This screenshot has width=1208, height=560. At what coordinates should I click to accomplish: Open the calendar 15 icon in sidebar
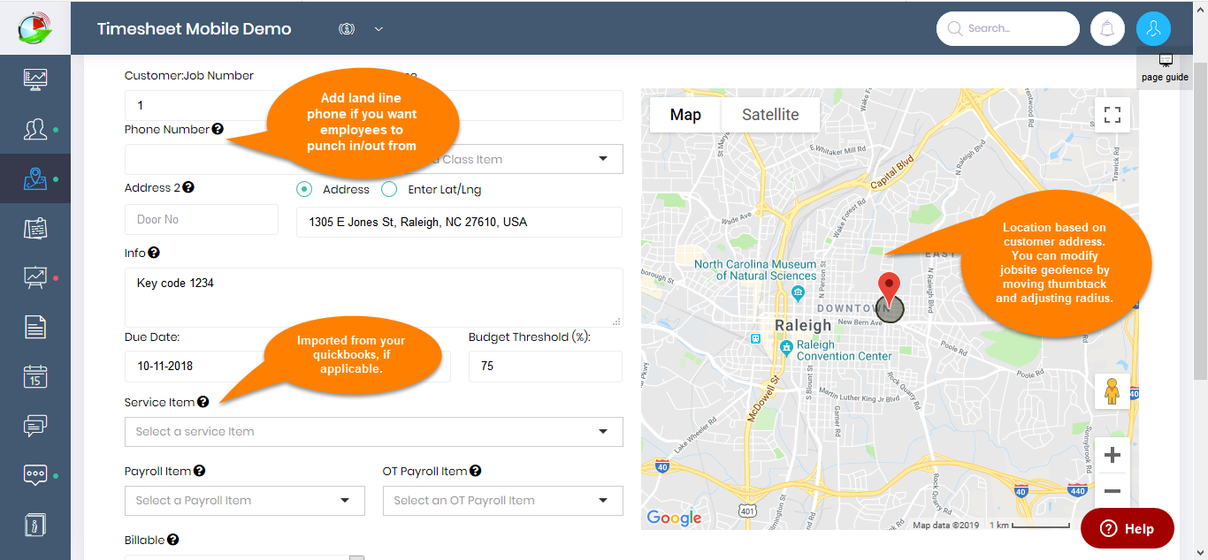(35, 376)
